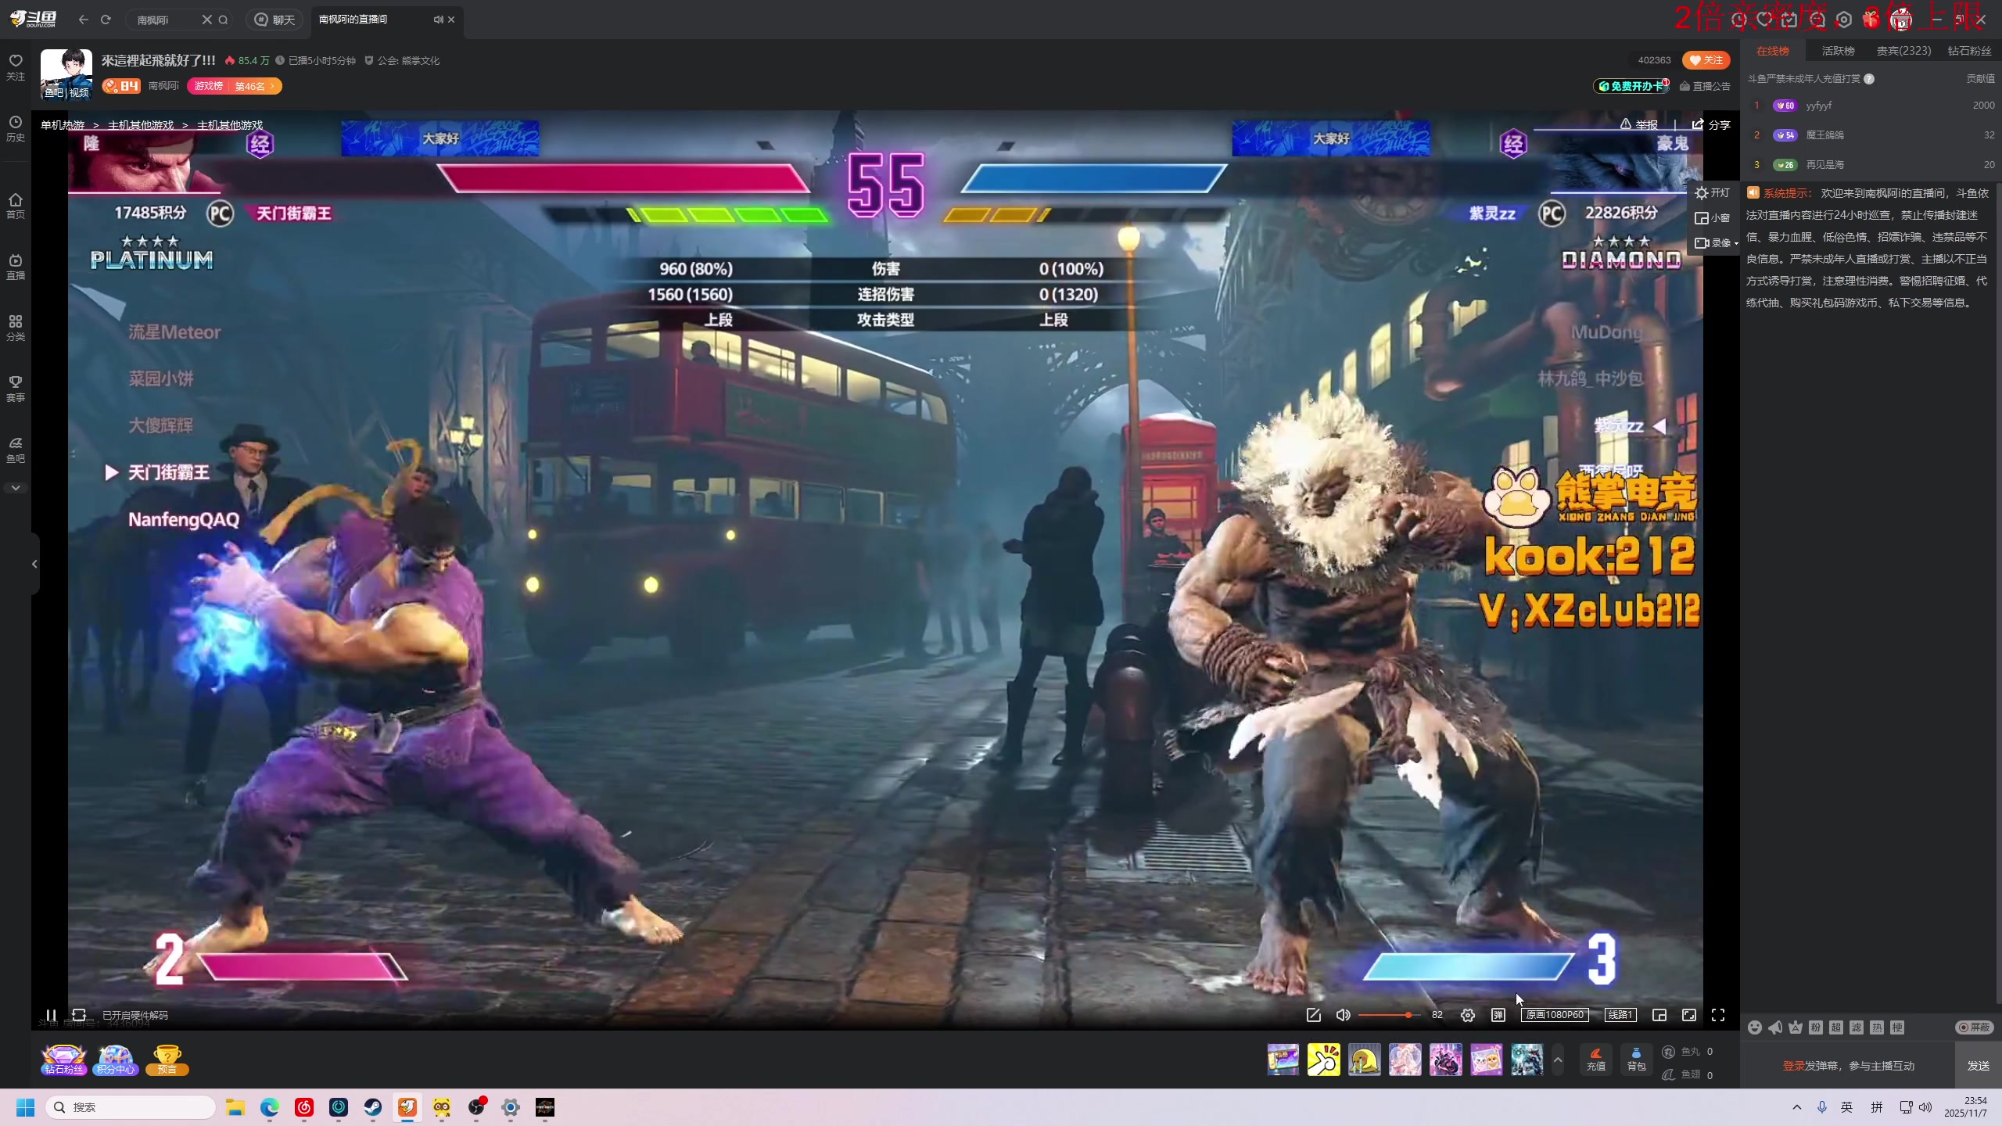Open 分类 categories in the left sidebar
This screenshot has height=1126, width=2002.
point(16,328)
